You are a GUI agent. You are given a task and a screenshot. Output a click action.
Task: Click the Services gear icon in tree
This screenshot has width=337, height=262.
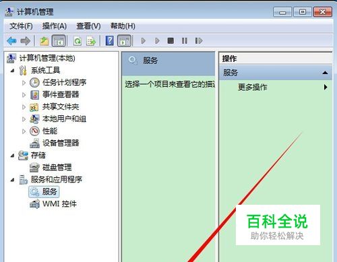tap(35, 192)
